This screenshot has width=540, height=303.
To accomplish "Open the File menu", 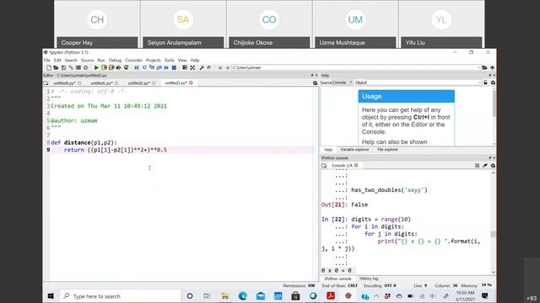I will pyautogui.click(x=47, y=60).
